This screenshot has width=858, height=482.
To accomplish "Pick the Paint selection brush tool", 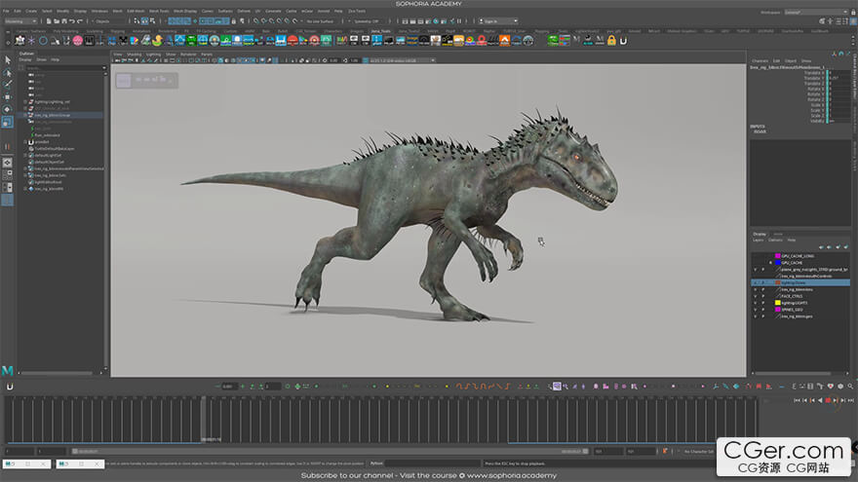I will 8,85.
